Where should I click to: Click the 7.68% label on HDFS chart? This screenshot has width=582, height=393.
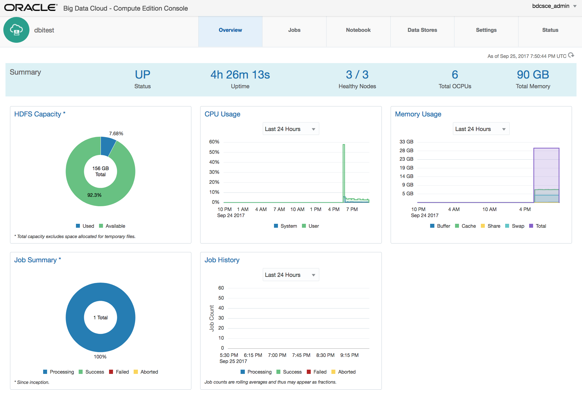pos(116,133)
